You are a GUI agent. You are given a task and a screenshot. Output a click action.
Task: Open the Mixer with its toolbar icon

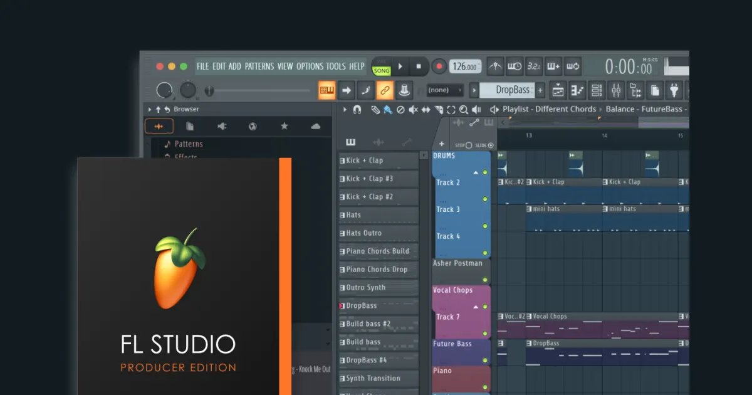(x=616, y=90)
